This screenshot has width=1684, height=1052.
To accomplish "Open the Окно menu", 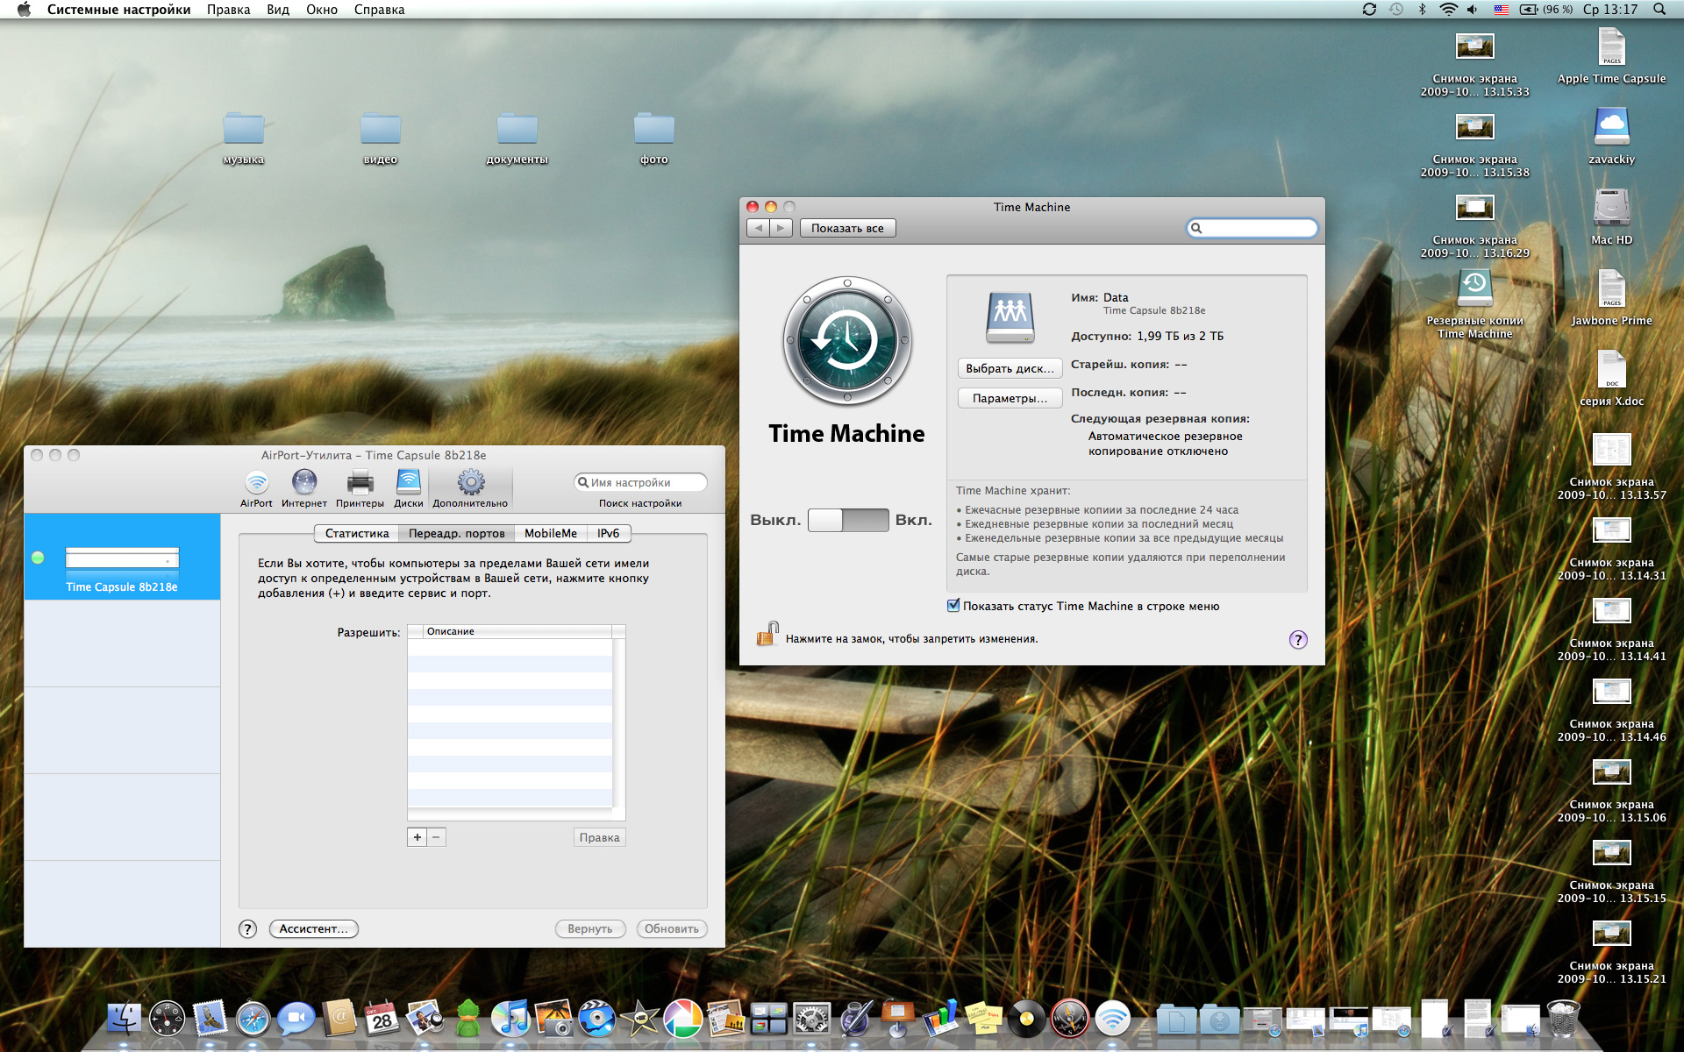I will click(322, 10).
